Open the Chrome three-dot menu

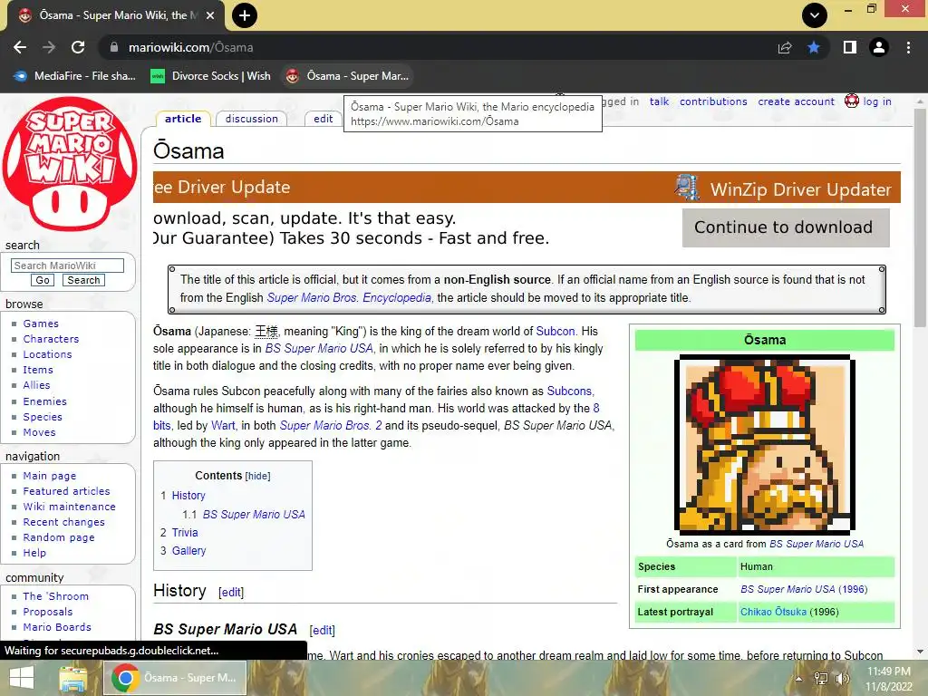click(908, 47)
